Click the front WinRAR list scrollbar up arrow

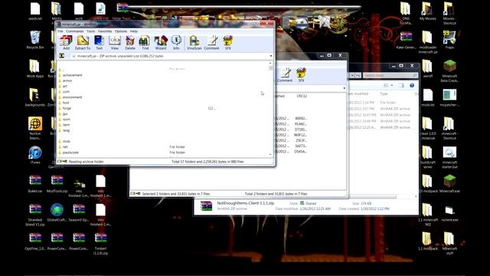coord(270,64)
